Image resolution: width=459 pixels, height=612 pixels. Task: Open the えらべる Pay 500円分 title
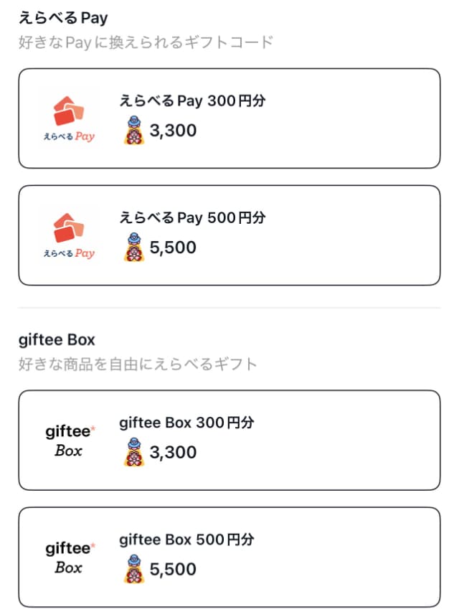tap(192, 218)
